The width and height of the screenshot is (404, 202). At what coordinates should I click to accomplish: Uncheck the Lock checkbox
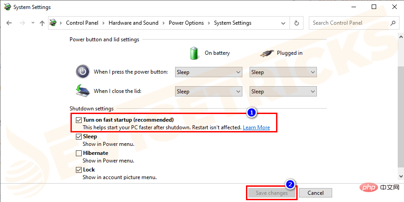(x=79, y=170)
